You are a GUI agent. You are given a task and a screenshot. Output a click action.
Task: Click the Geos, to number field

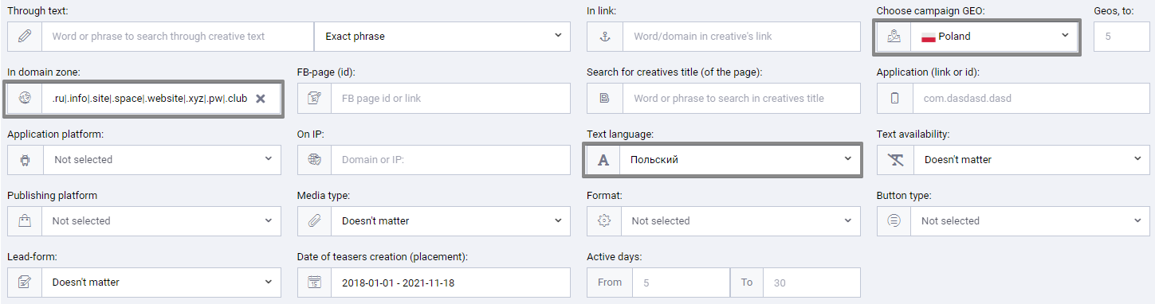(1122, 37)
